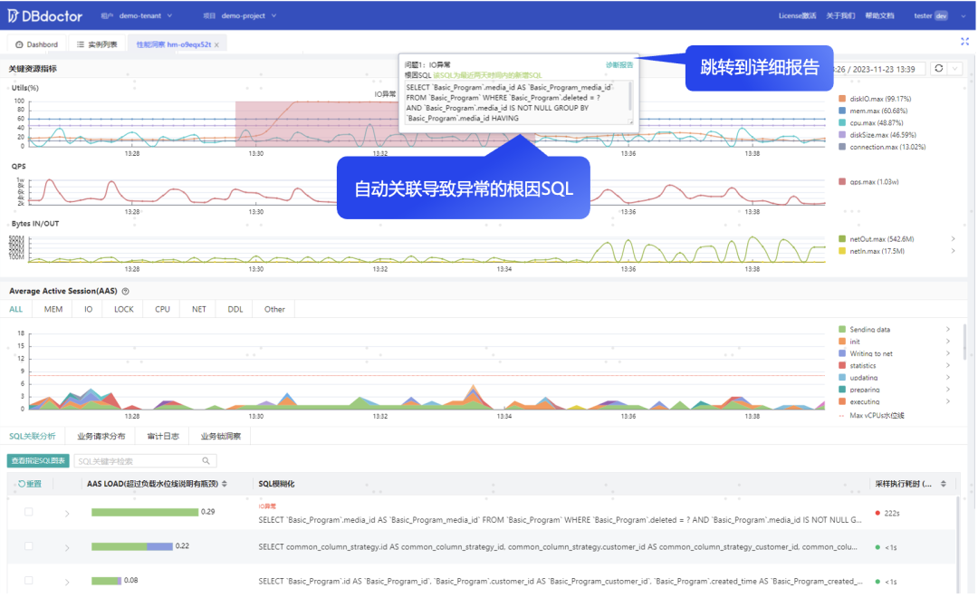
Task: Toggle cpu.max legend swatch
Action: pyautogui.click(x=842, y=122)
